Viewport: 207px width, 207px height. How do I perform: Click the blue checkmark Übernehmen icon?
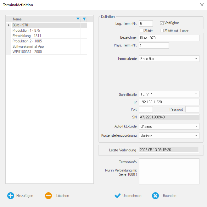pyautogui.click(x=118, y=196)
